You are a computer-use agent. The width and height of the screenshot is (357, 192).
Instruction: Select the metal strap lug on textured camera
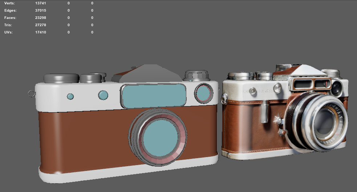[224, 99]
